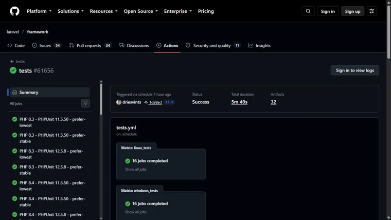Open the Insights tab
391x220 pixels.
coord(259,45)
